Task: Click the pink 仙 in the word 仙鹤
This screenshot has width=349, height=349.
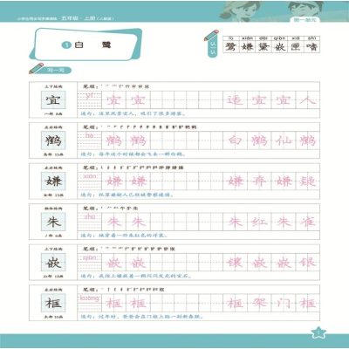Action: pos(284,140)
